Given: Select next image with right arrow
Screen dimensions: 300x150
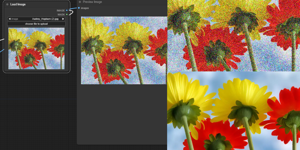Looking at the screenshot, I should coord(63,19).
